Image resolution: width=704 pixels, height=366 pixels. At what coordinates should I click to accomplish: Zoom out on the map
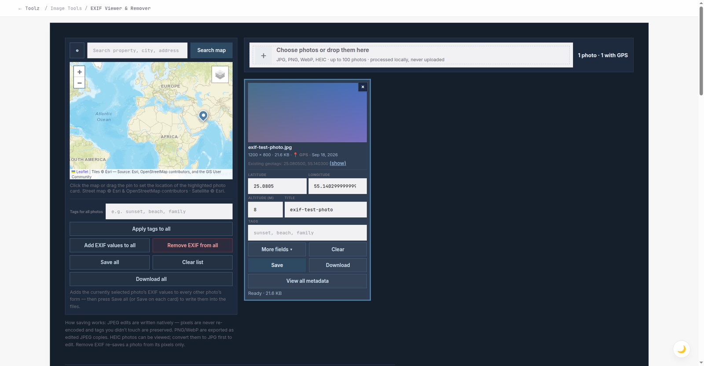79,83
